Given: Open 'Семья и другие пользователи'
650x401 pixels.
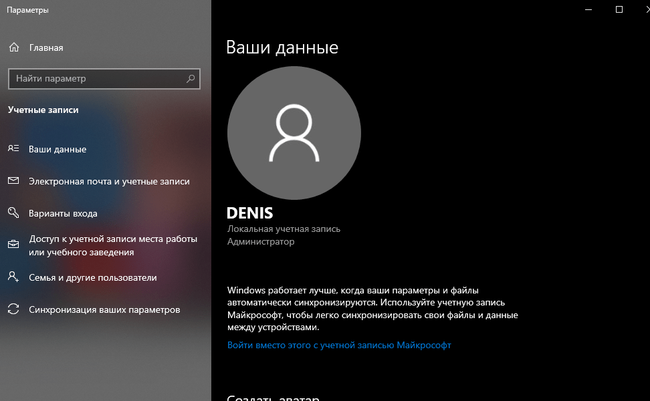Looking at the screenshot, I should tap(92, 277).
